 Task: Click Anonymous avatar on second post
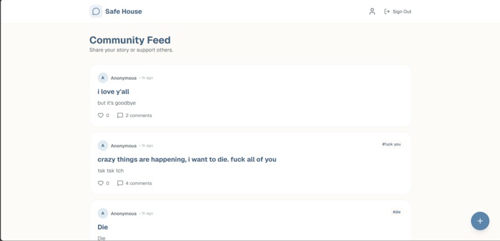(x=103, y=146)
